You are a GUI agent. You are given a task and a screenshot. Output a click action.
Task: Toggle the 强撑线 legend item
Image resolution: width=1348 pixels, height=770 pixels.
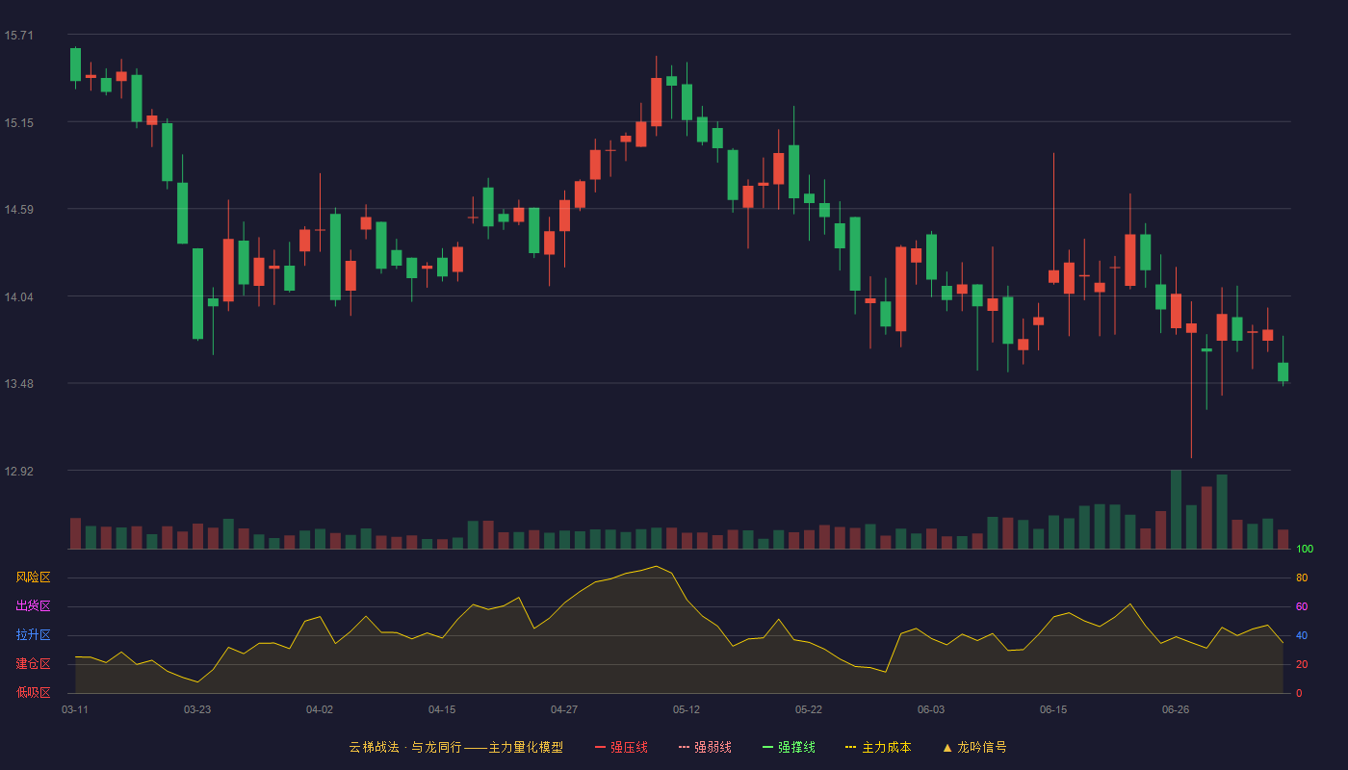(x=789, y=747)
